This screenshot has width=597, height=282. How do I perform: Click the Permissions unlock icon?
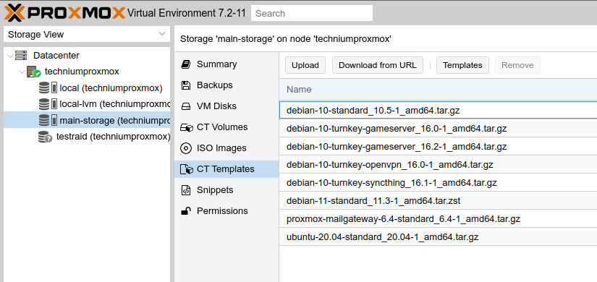[186, 211]
